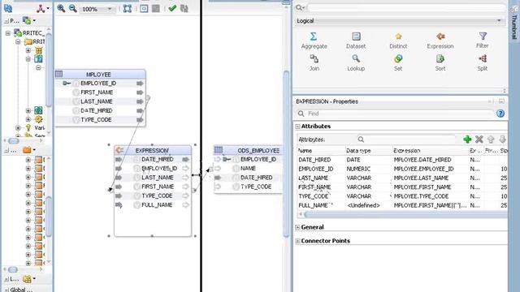Image resolution: width=520 pixels, height=292 pixels.
Task: Click the EXPRESSION component arrow icon
Action: pos(119,151)
